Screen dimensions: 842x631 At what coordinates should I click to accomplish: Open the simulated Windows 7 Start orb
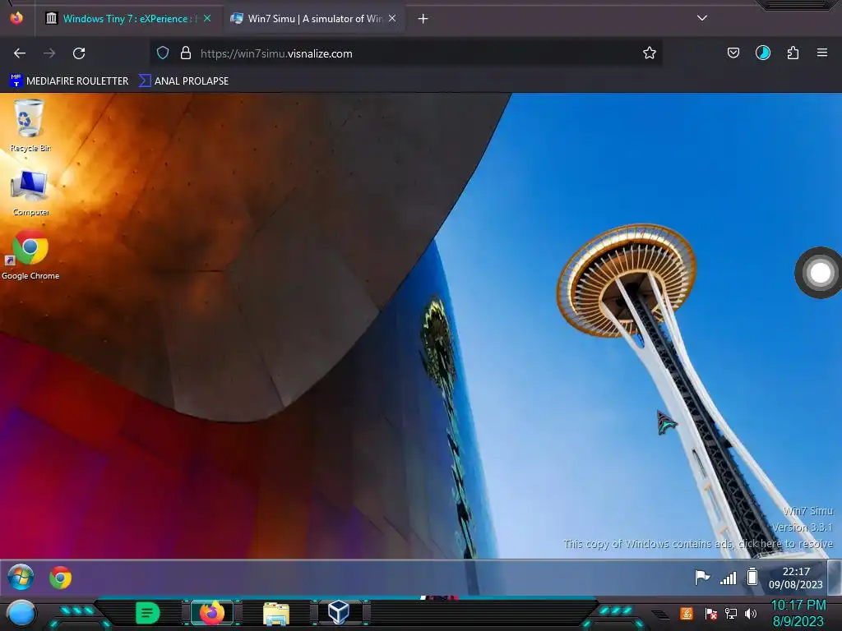click(x=21, y=578)
